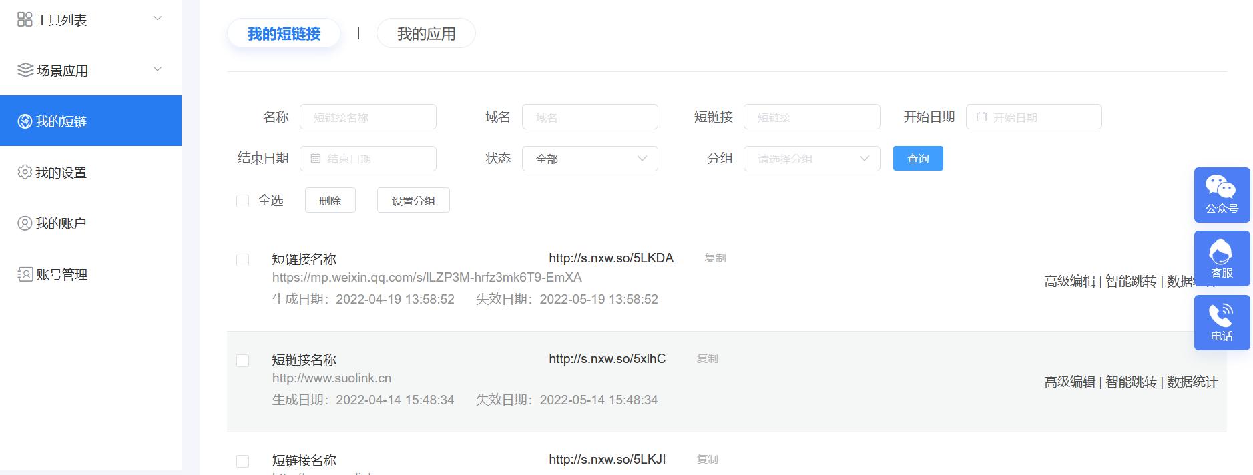Open 我的账户 menu item
1253x475 pixels.
[91, 223]
